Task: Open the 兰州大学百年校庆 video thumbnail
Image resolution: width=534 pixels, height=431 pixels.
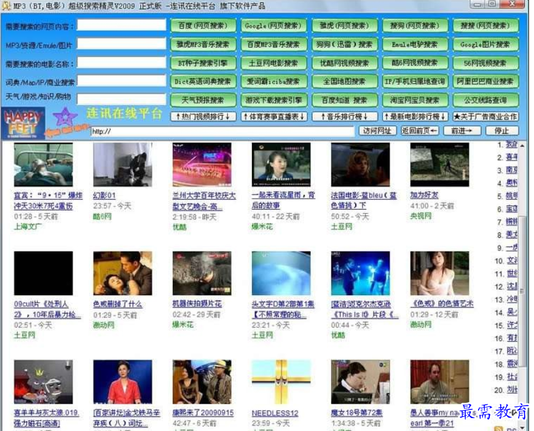Action: click(x=202, y=165)
